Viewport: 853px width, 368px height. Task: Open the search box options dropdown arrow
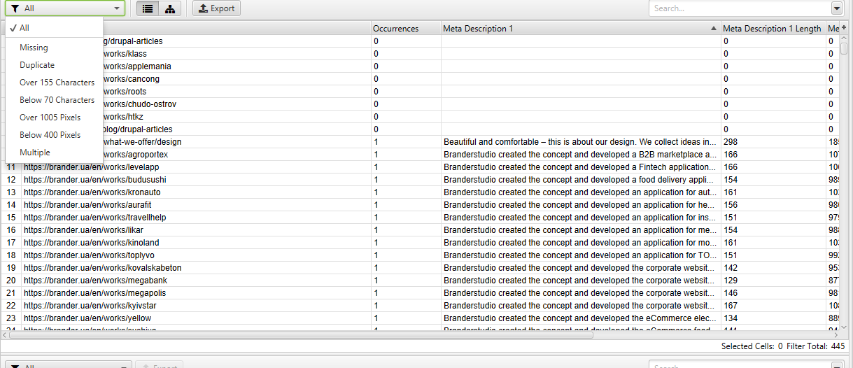(x=837, y=8)
